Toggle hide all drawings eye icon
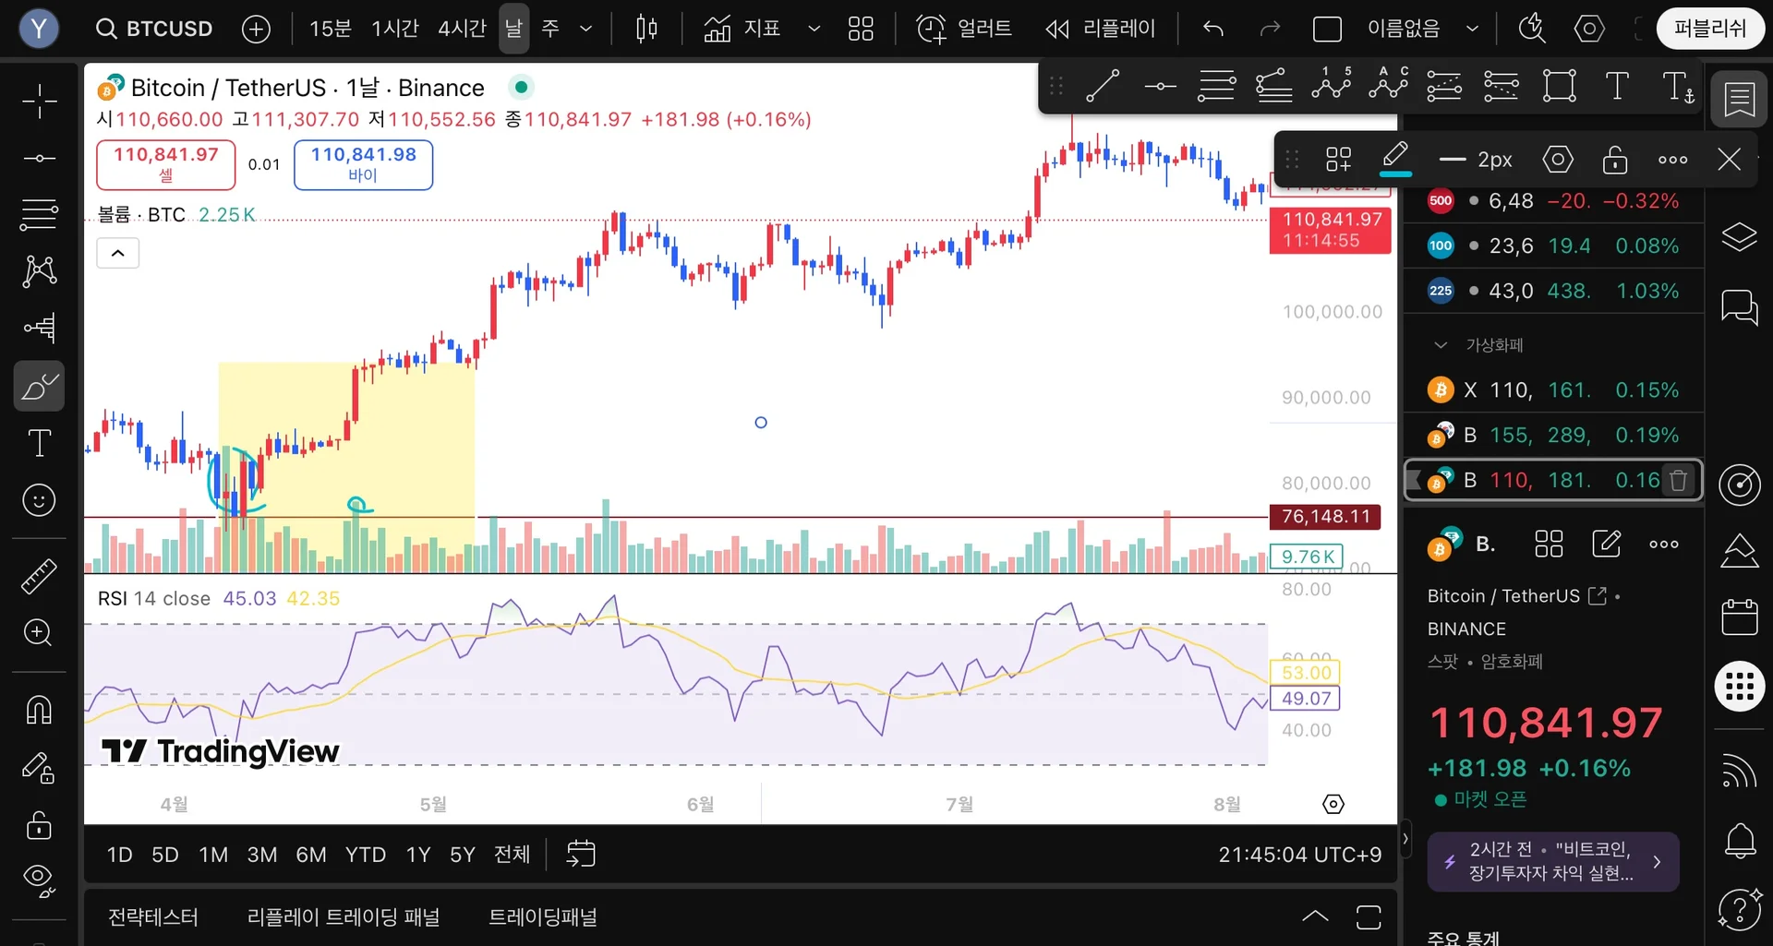This screenshot has width=1773, height=946. pos(39,880)
